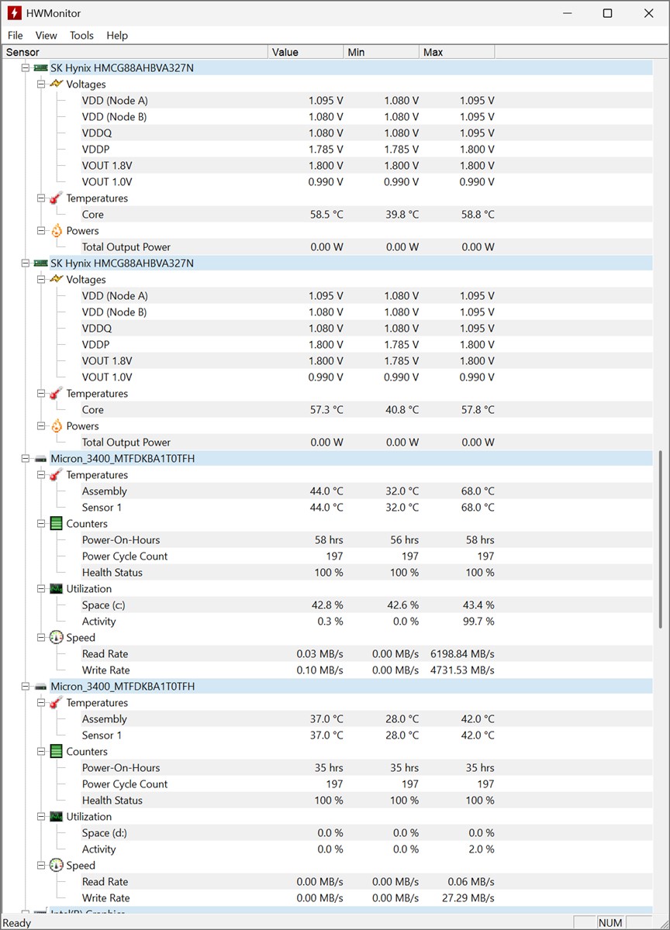Collapse the first SK Hynix HMCG88AHBVA327N node
This screenshot has height=930, width=670.
[x=26, y=68]
